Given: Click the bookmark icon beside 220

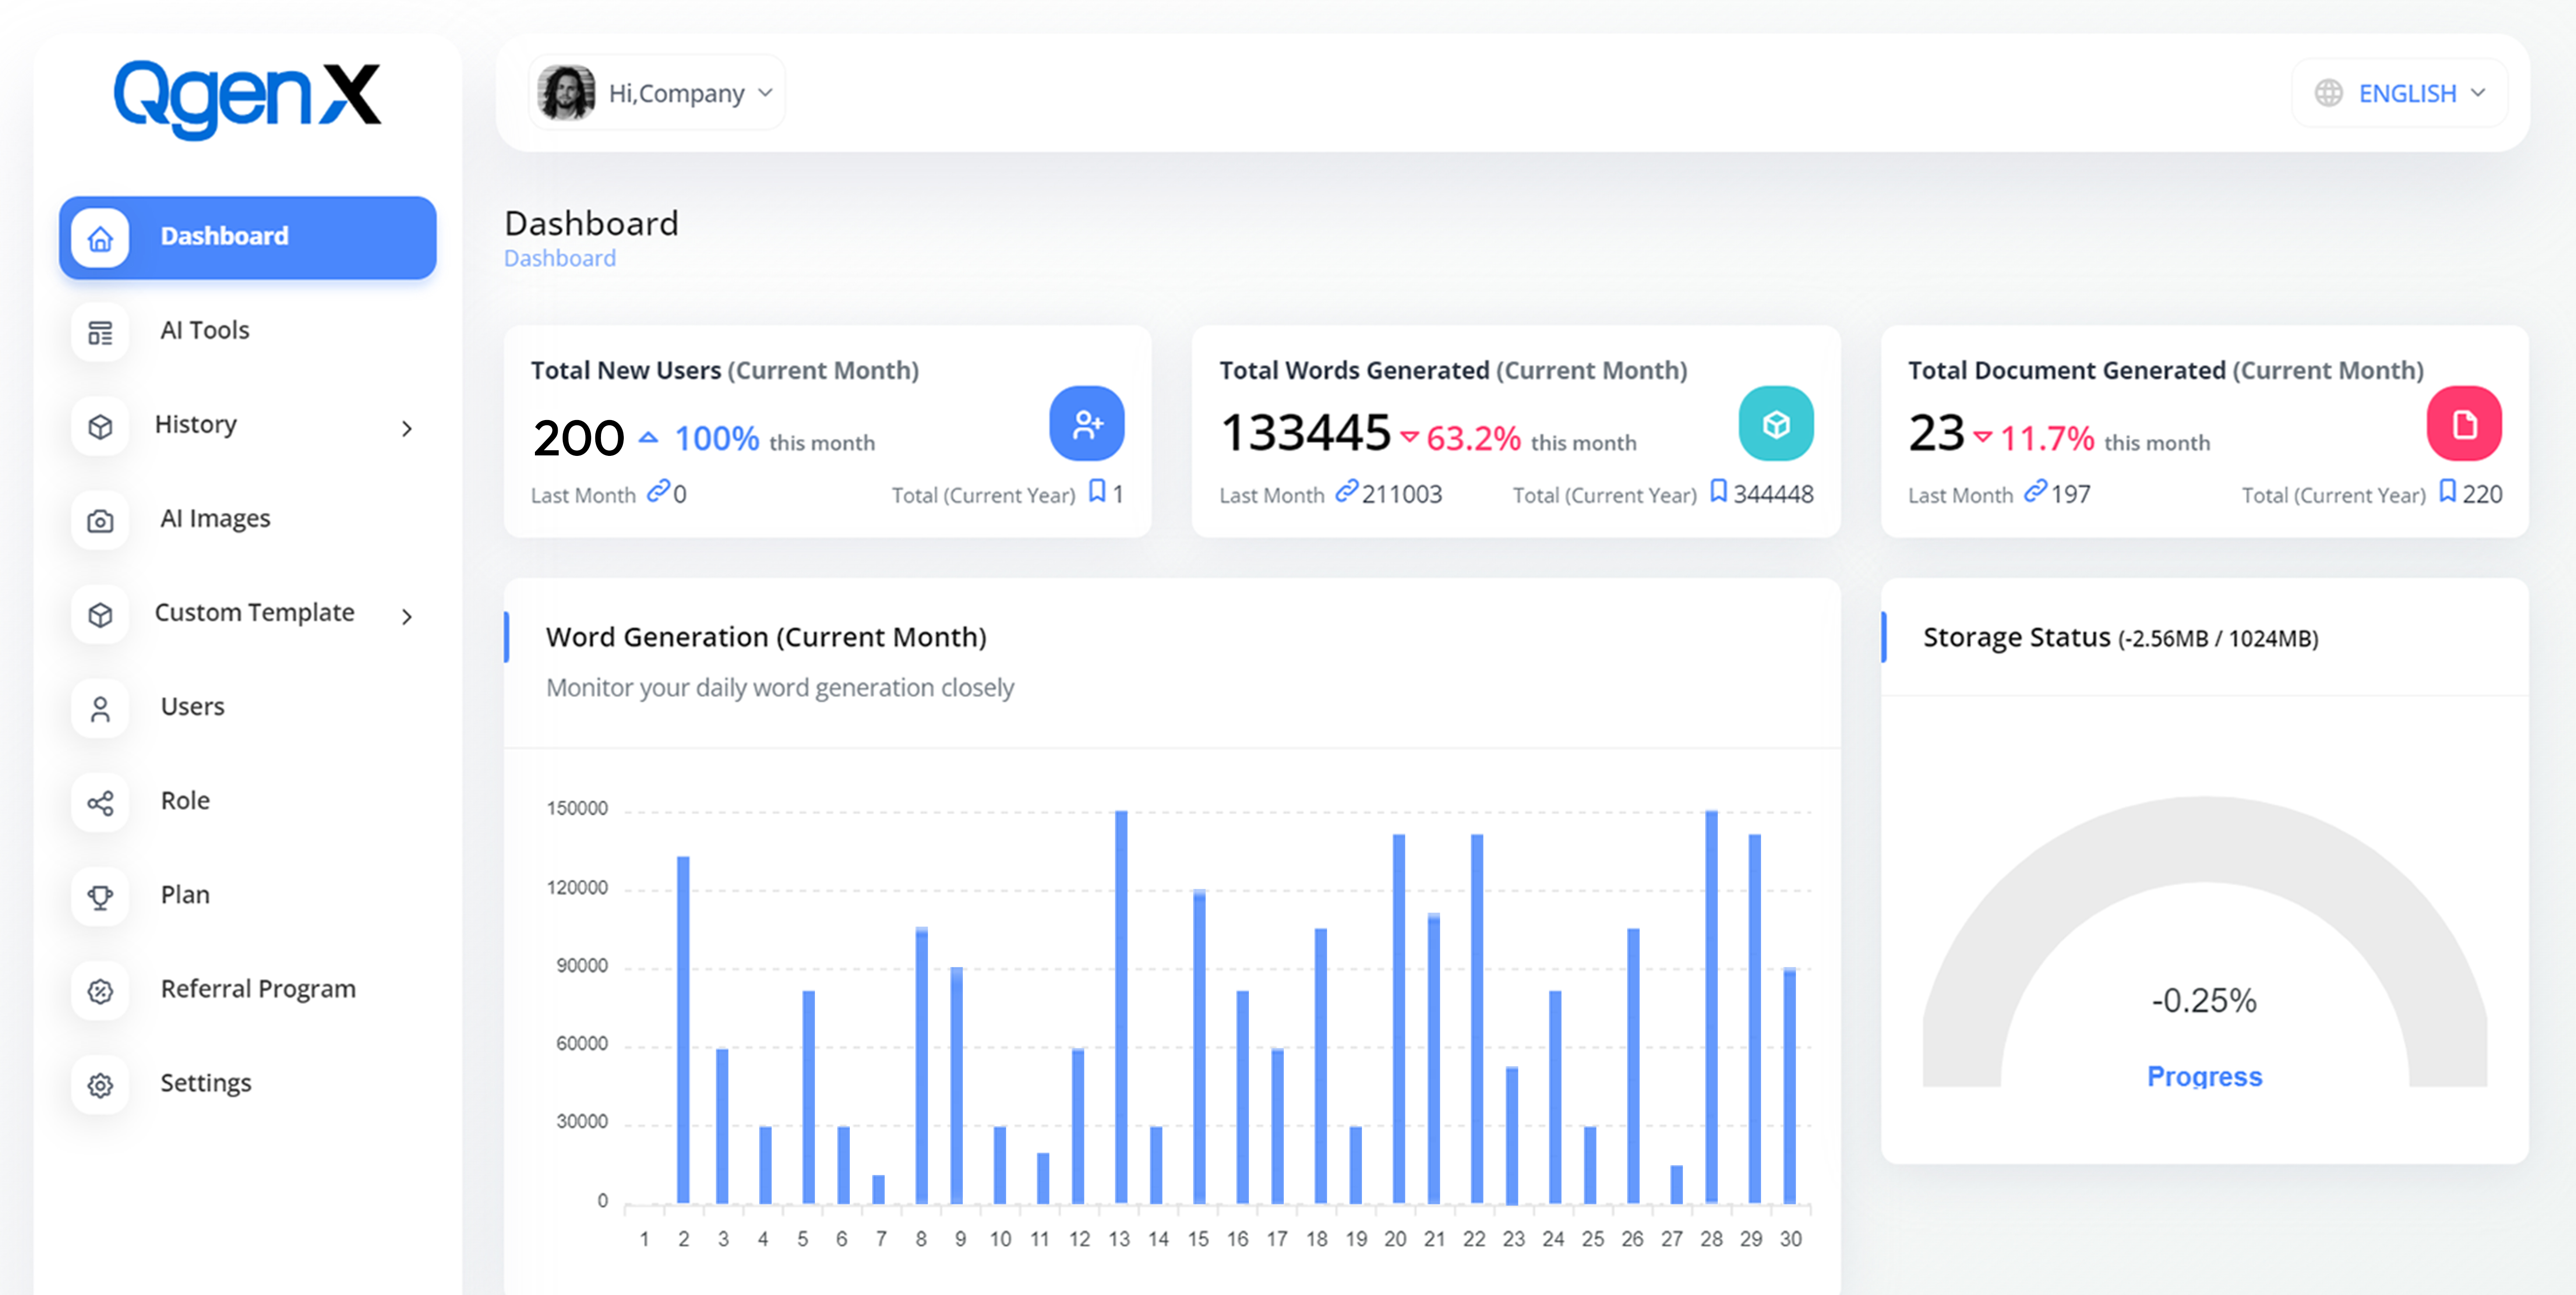Looking at the screenshot, I should (2447, 491).
